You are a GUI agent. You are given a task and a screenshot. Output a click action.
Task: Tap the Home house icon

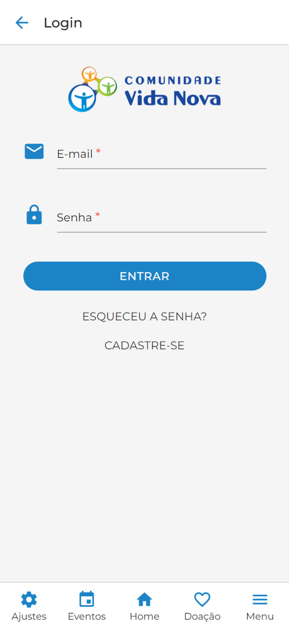(x=144, y=599)
